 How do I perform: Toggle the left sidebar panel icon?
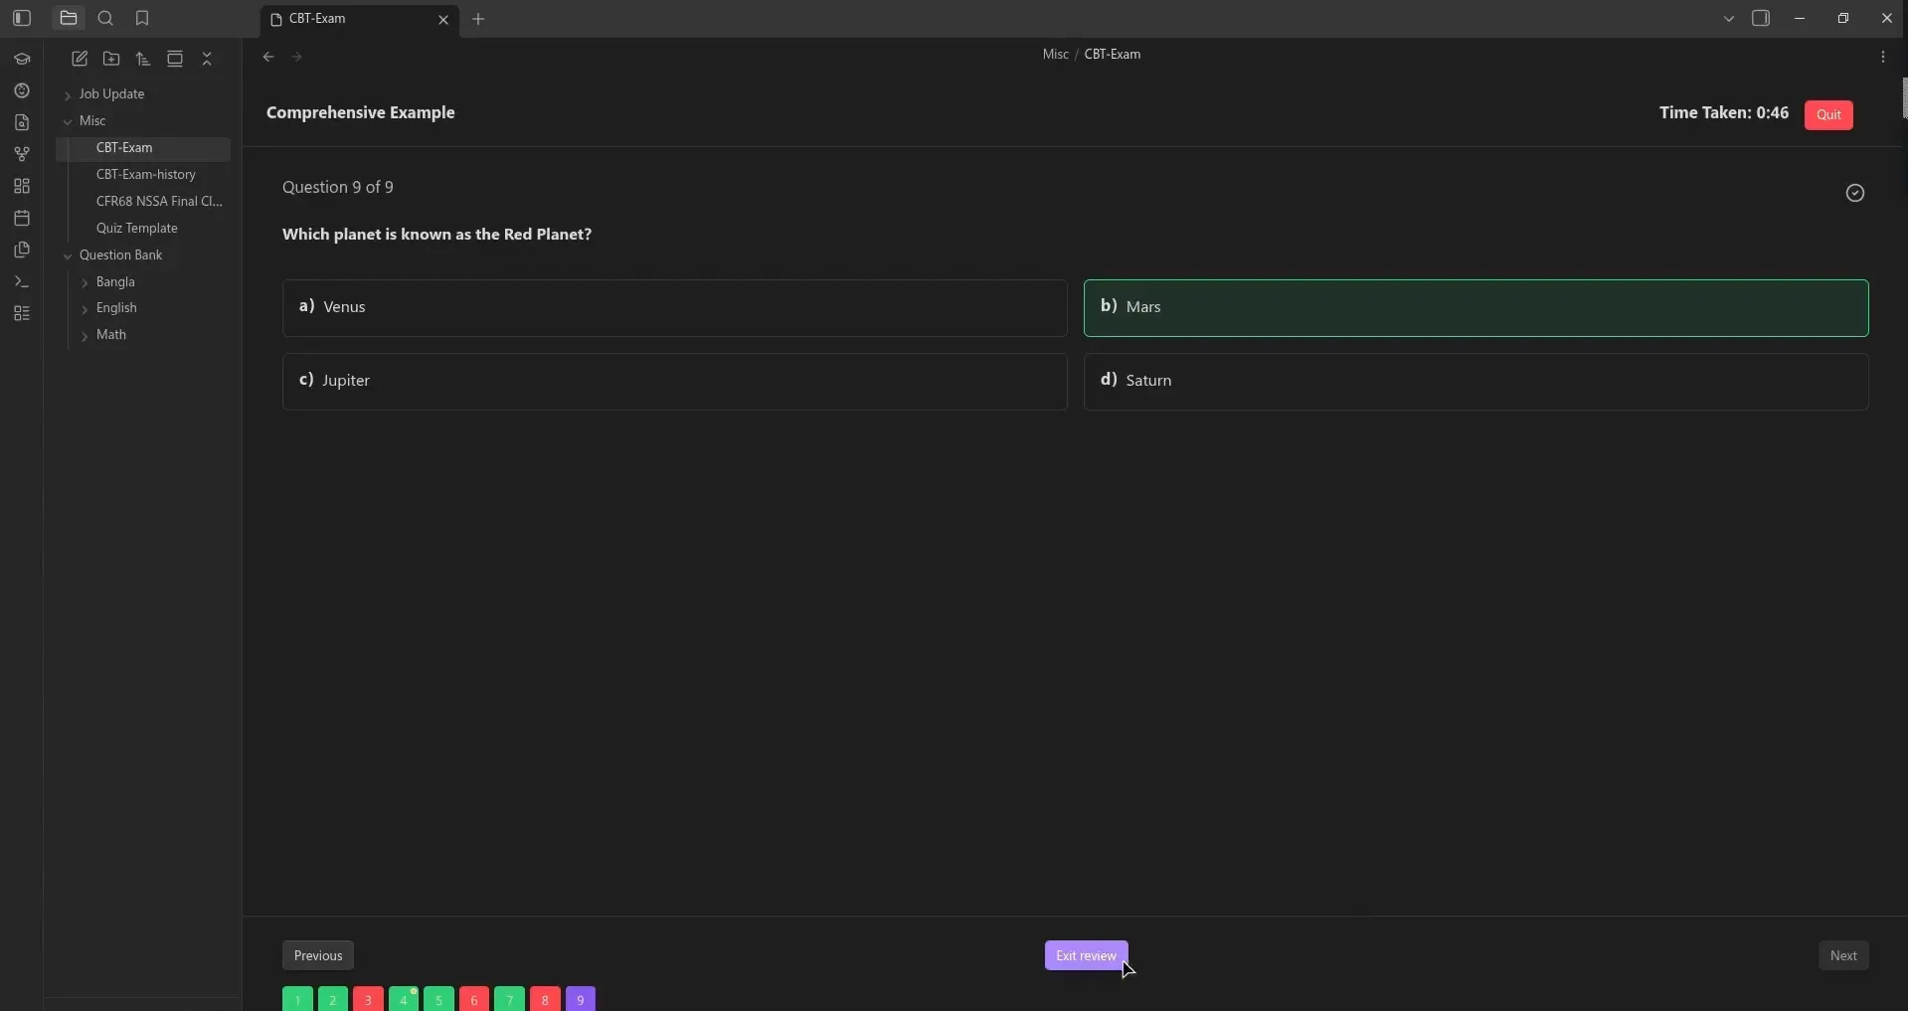pyautogui.click(x=22, y=18)
